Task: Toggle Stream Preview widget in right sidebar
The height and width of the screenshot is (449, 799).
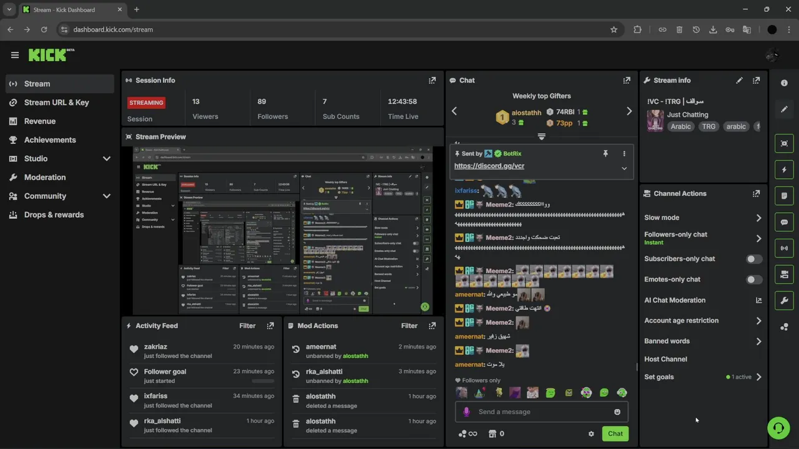Action: click(x=784, y=143)
